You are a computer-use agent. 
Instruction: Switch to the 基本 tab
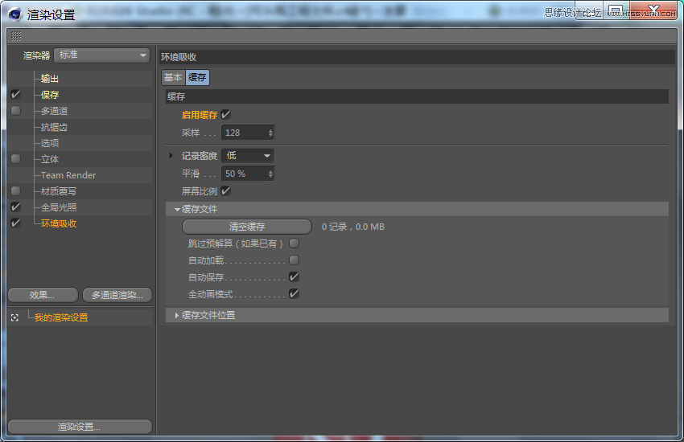tap(173, 77)
